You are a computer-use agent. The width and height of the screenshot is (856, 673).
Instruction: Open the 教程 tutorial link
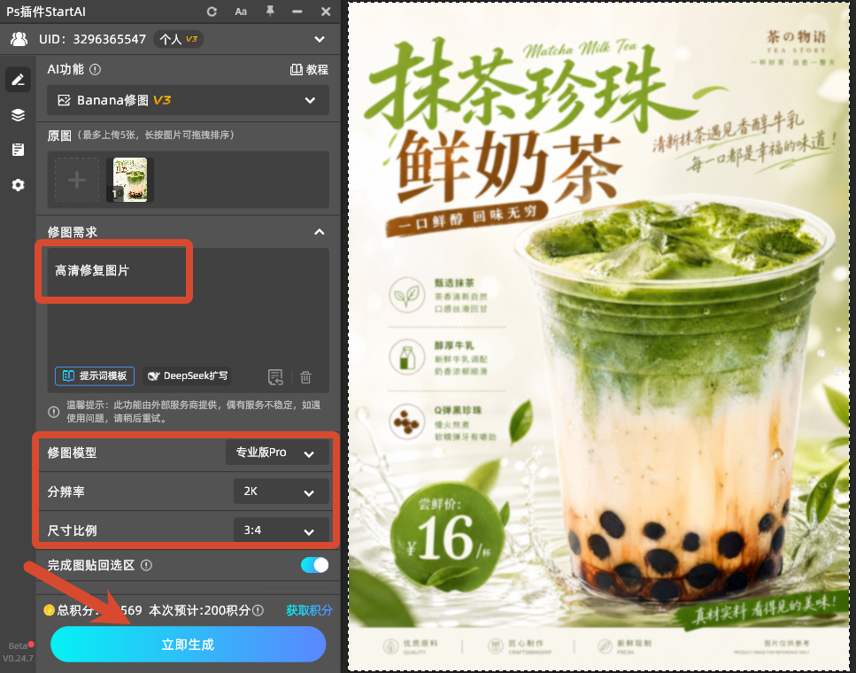pos(310,69)
